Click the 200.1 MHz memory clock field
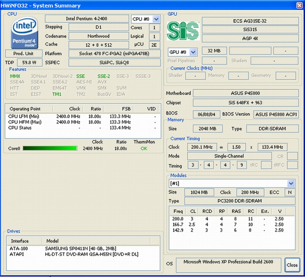This screenshot has height=277, width=305. 202,147
